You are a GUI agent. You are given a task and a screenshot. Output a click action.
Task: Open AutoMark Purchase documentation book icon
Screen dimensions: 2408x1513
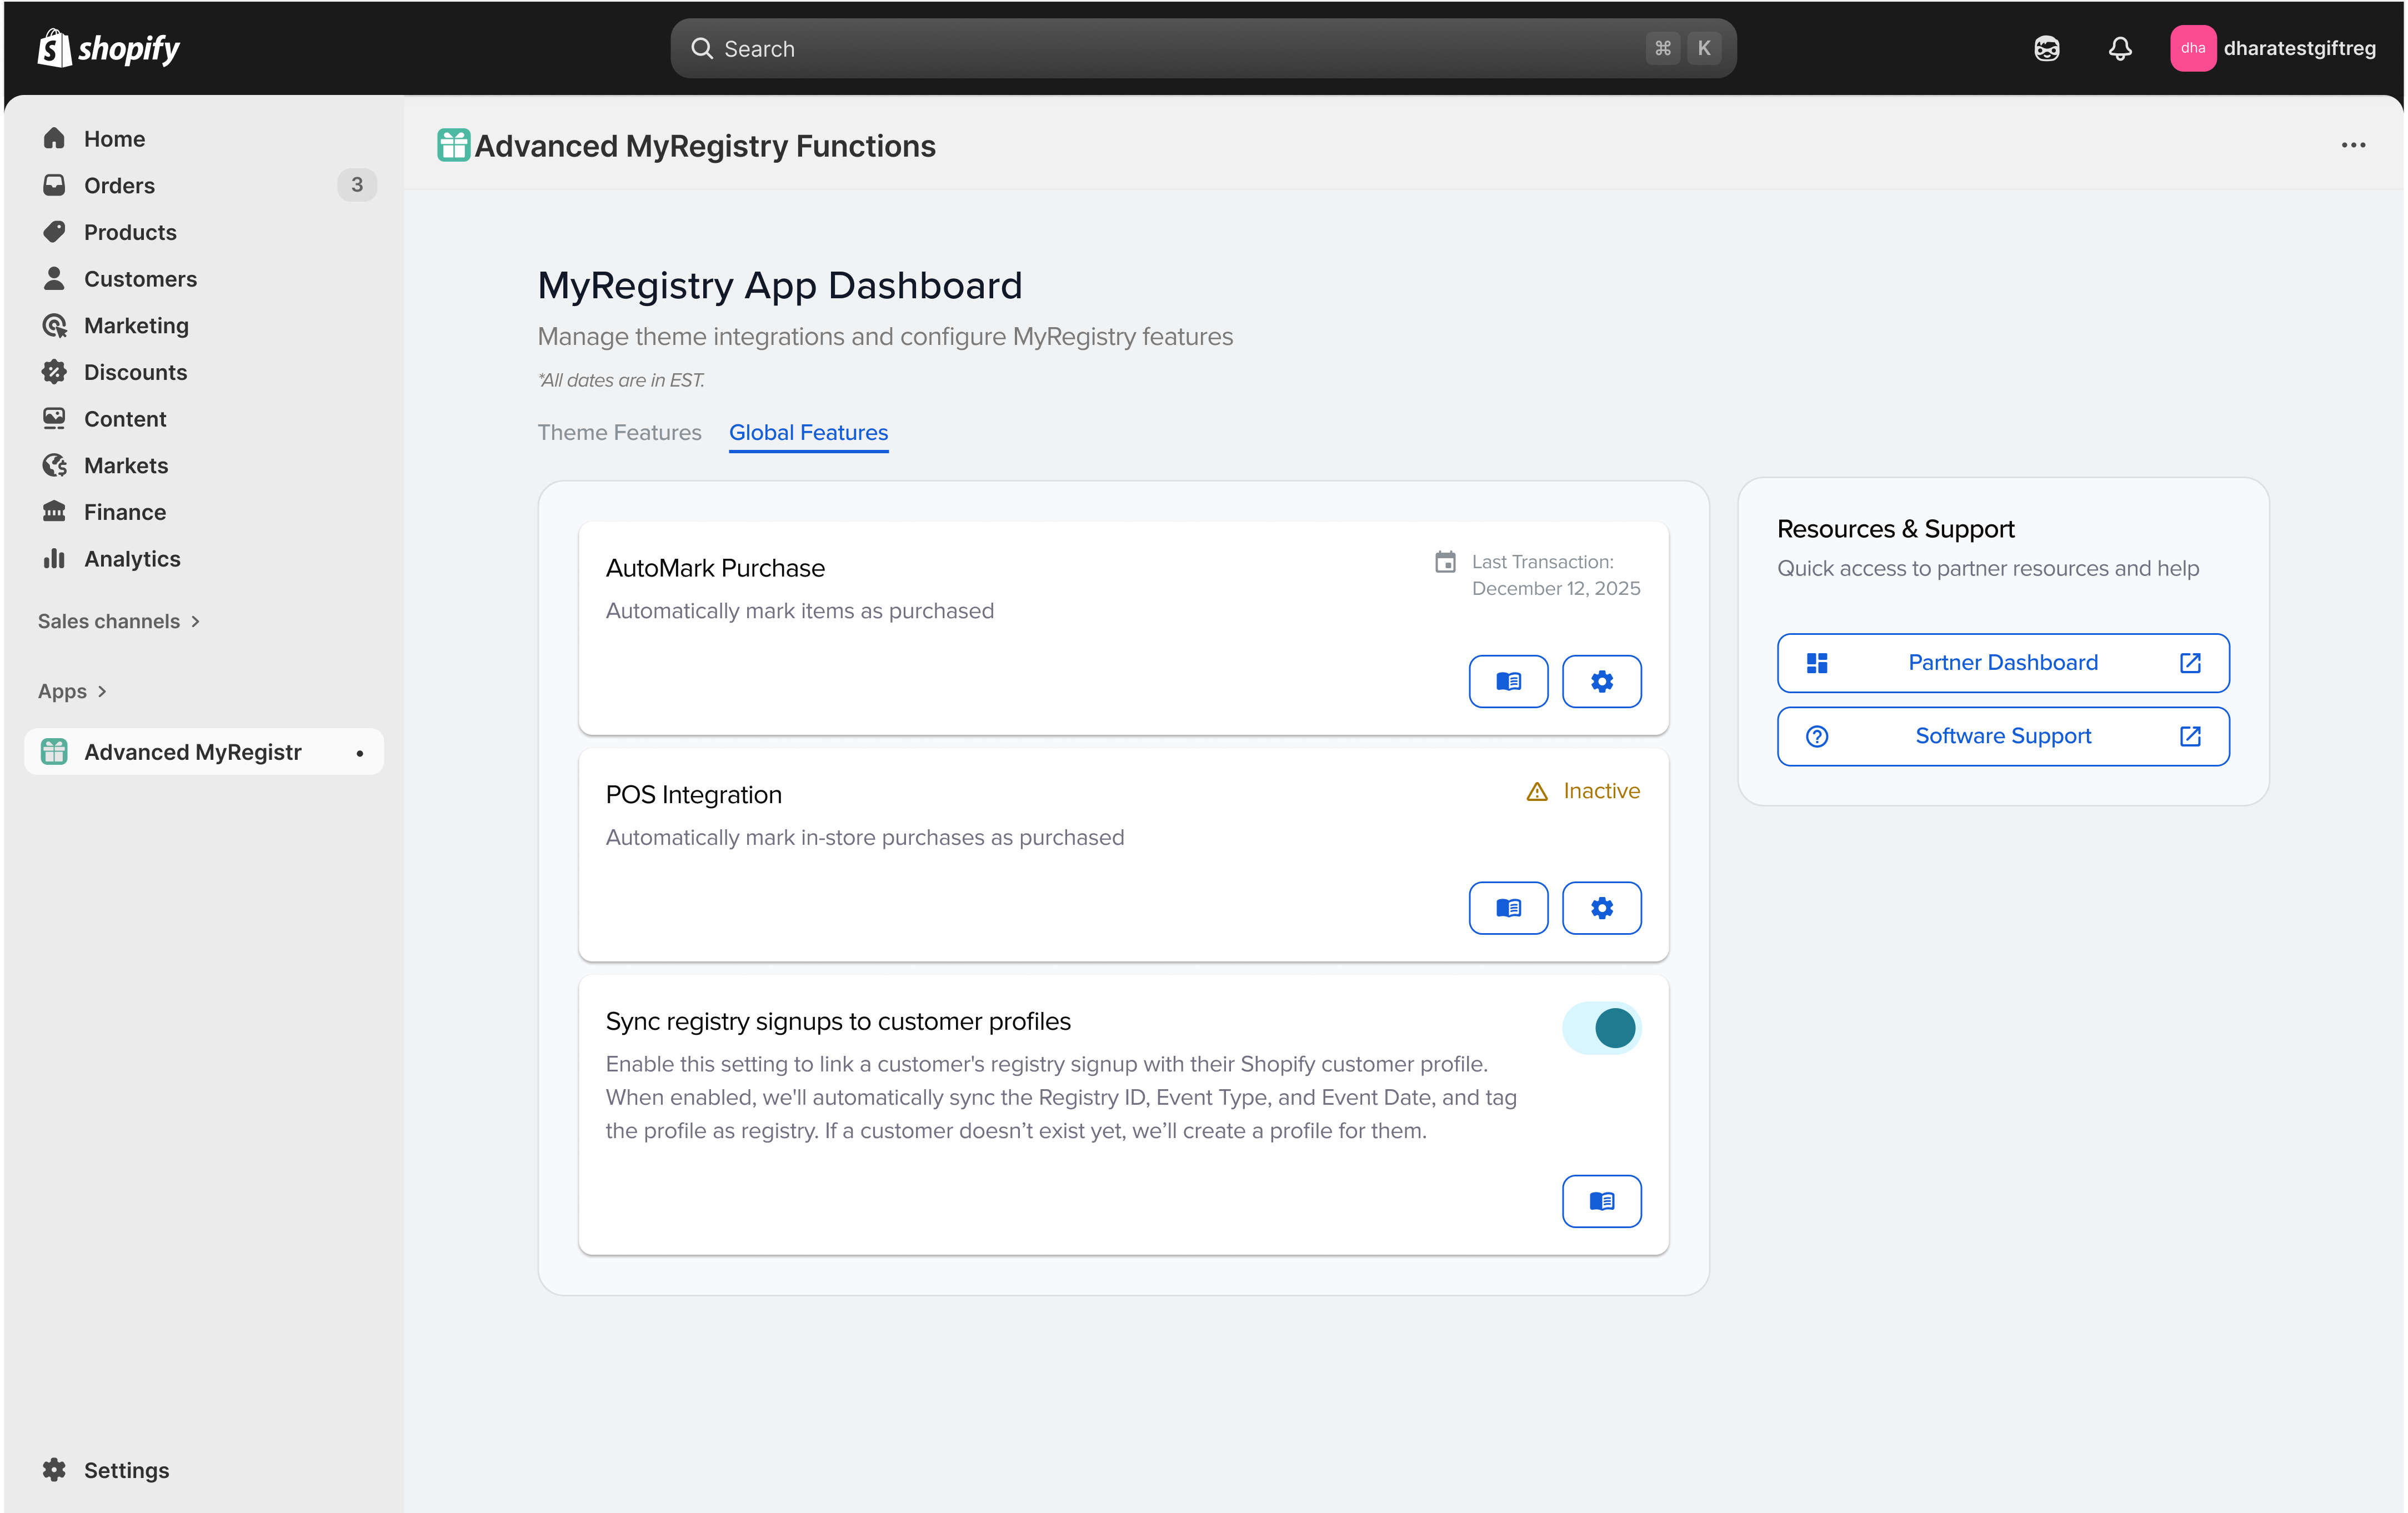[x=1508, y=681]
